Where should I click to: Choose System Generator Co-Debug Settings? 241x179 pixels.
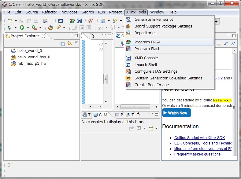pos(169,78)
